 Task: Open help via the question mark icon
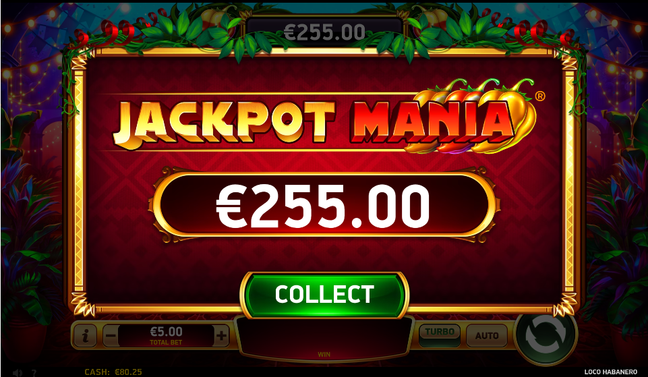coord(34,373)
